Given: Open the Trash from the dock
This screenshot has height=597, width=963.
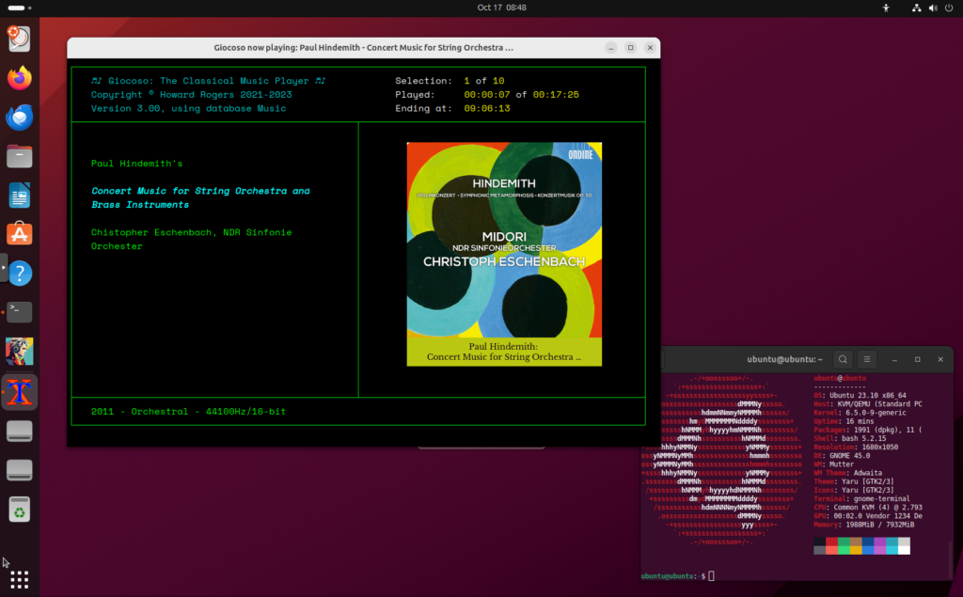Looking at the screenshot, I should coord(20,510).
